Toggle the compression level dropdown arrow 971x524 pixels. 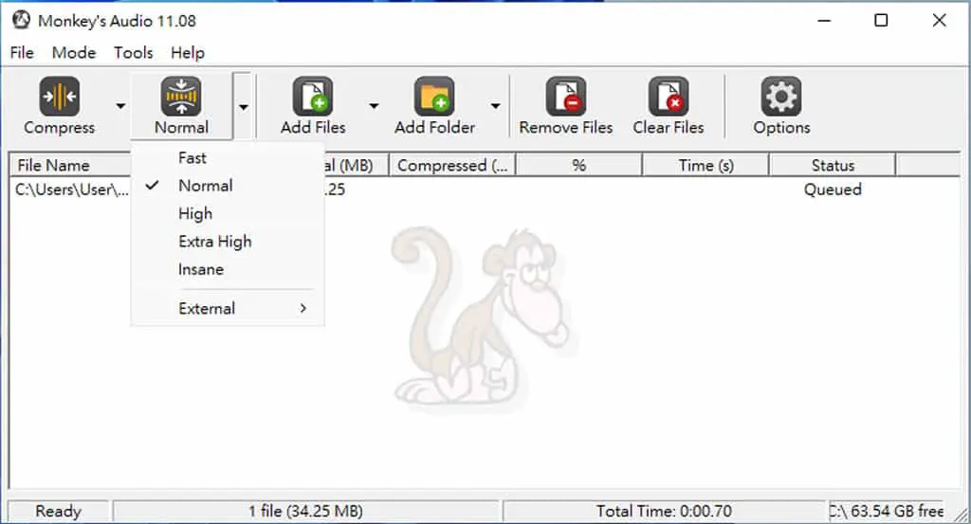click(244, 106)
